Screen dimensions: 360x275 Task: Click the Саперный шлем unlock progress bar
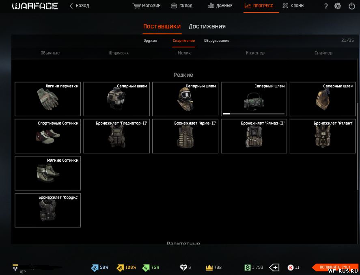pos(254,113)
